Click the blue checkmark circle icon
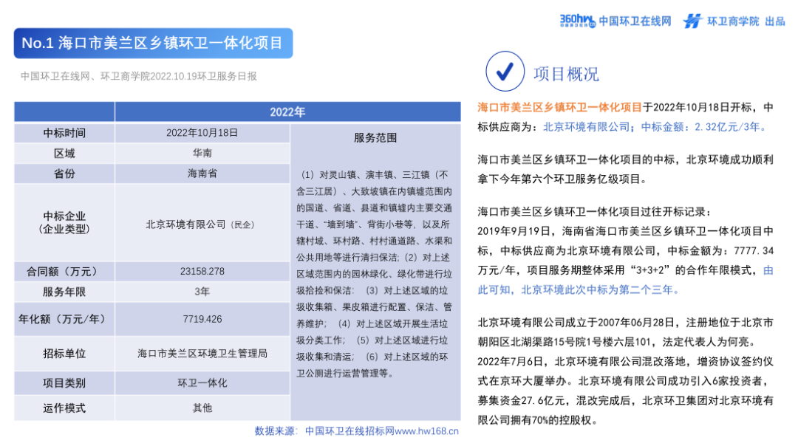Screen dimensions: 798x446 click(505, 71)
